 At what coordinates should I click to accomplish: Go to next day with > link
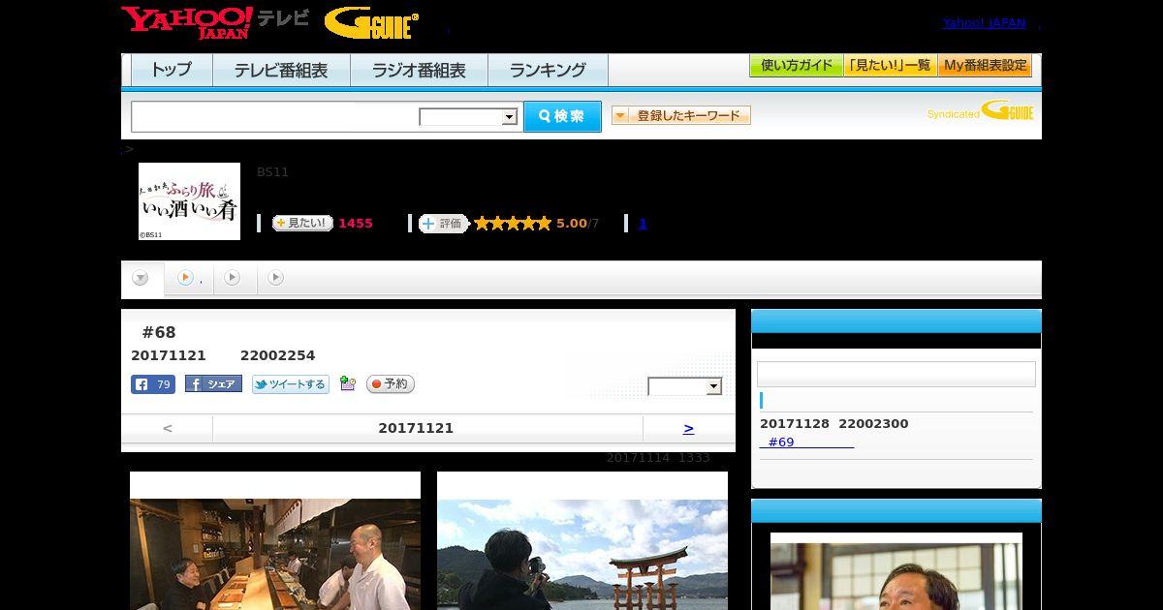tap(688, 428)
